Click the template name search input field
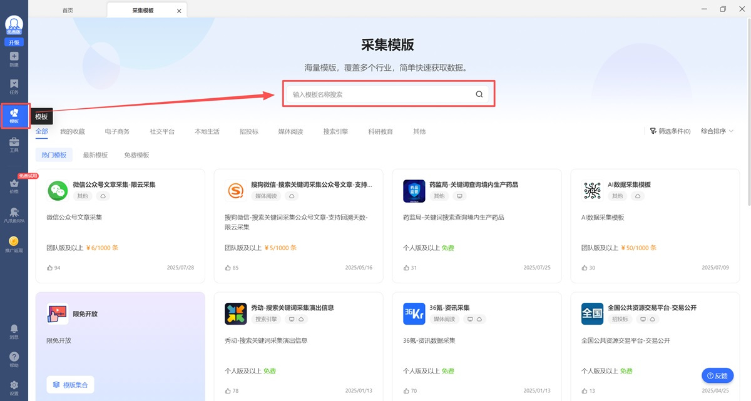 pyautogui.click(x=382, y=94)
